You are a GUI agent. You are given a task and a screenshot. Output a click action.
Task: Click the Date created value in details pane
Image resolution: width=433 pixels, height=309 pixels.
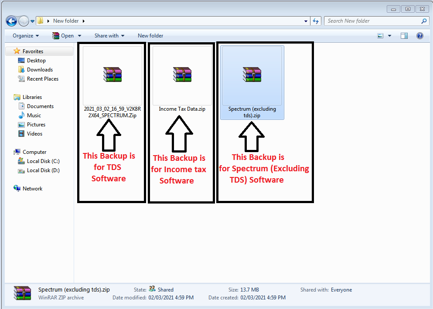[263, 298]
